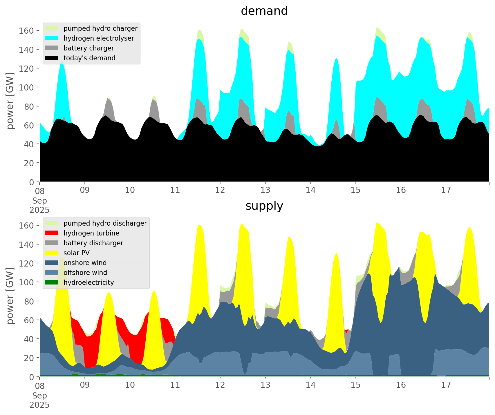
Task: Click the supply chart's power [GW] axis label
Action: pyautogui.click(x=10, y=296)
